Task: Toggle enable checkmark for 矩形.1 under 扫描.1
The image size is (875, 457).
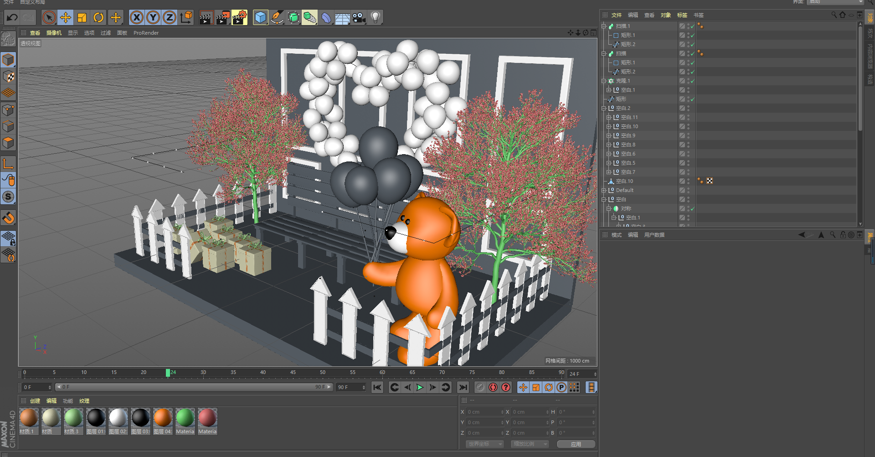Action: click(x=692, y=35)
